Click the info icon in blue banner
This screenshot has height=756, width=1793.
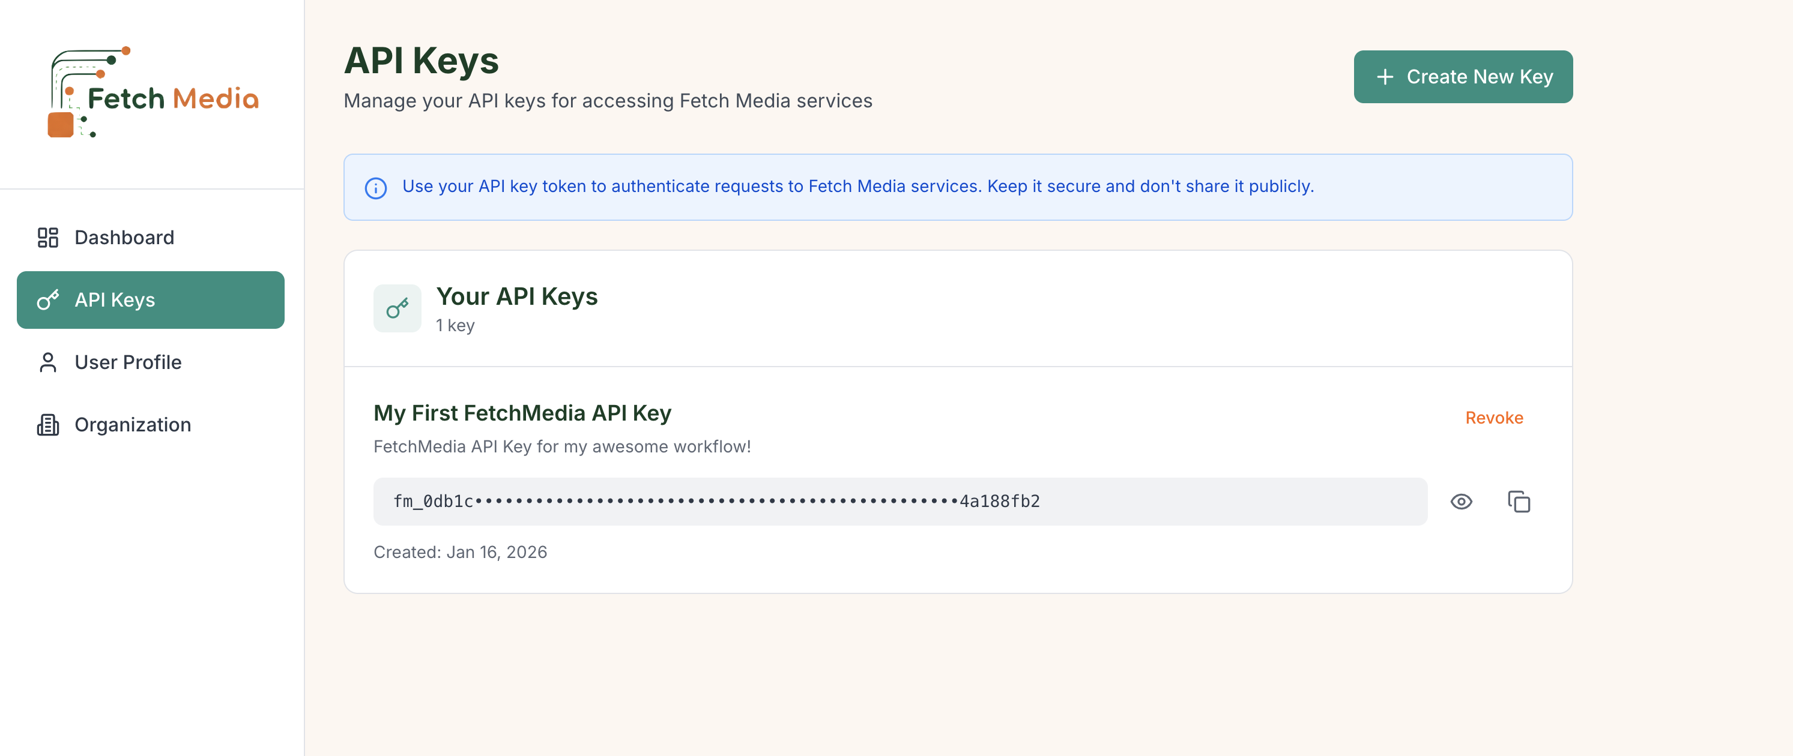click(x=376, y=188)
